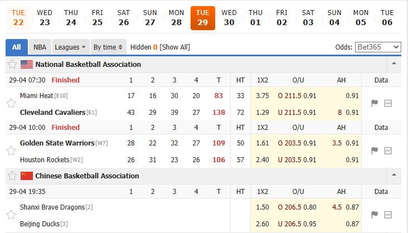Select date THU 24
Viewport: 408px width, 233px height.
pos(71,18)
